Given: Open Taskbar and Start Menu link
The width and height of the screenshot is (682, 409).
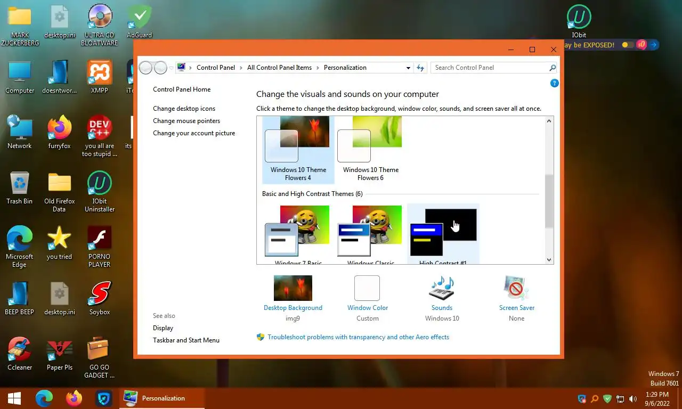Looking at the screenshot, I should click(x=186, y=340).
